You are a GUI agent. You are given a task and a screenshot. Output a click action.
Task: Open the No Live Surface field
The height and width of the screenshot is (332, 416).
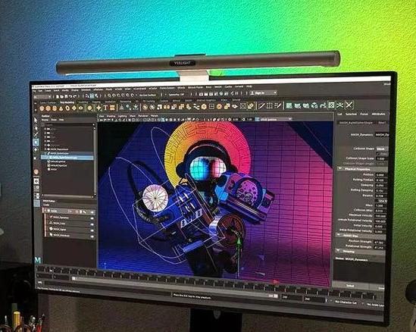148,95
